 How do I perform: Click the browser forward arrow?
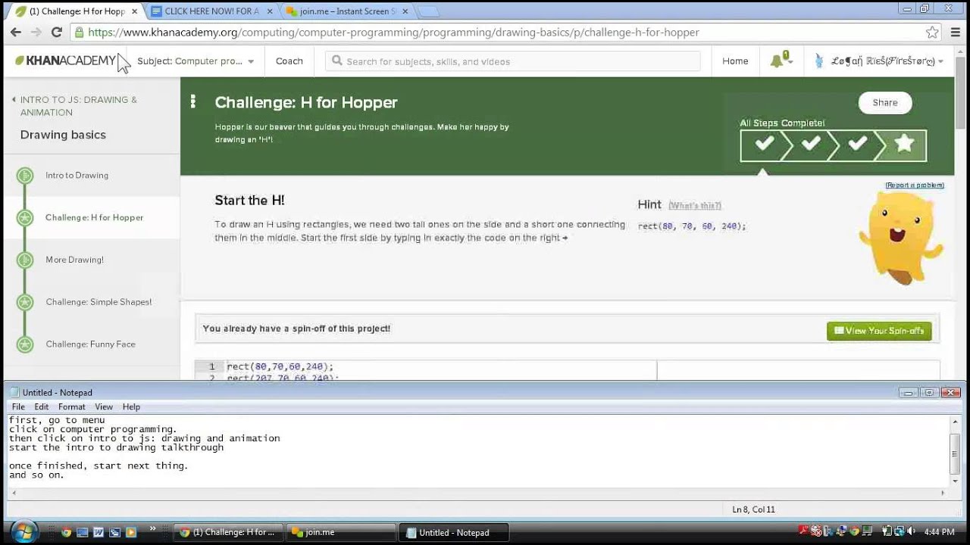pyautogui.click(x=36, y=32)
